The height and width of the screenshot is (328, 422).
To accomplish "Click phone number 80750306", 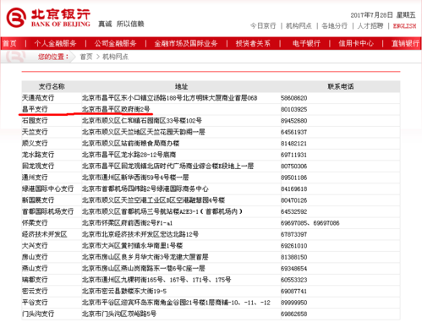I will (294, 166).
